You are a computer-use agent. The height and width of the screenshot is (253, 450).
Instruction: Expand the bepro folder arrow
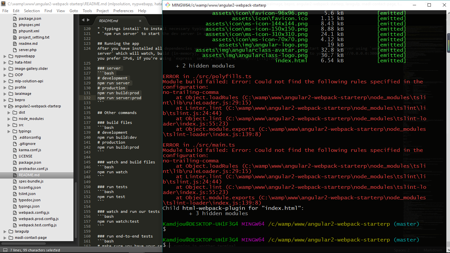pos(5,100)
